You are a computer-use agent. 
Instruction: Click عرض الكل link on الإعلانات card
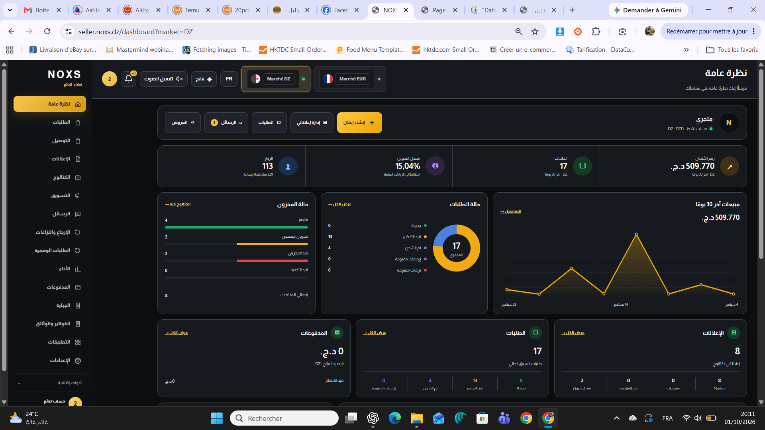tap(573, 333)
